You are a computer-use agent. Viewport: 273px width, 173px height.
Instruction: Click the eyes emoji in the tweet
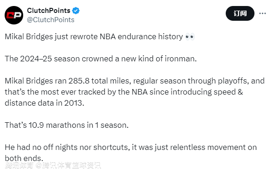click(190, 37)
